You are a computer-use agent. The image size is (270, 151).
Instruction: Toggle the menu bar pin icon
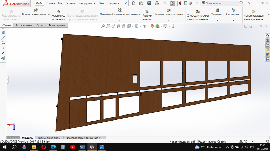click(x=125, y=3)
